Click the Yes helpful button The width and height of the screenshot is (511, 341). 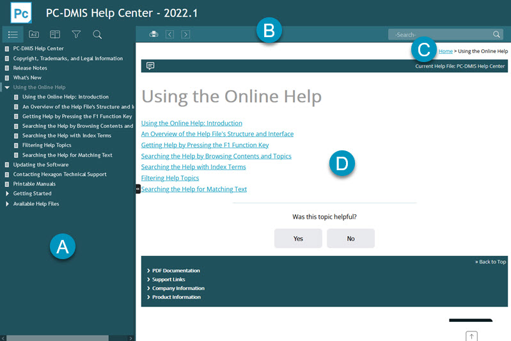298,238
